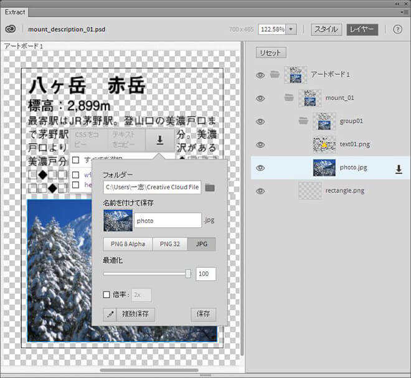Click the folder icon of mount_01 group

288,98
